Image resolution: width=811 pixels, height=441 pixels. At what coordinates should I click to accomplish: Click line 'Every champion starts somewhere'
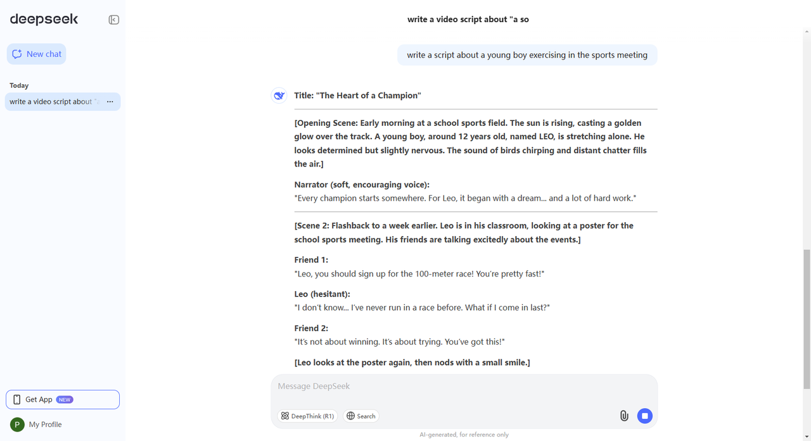point(465,198)
